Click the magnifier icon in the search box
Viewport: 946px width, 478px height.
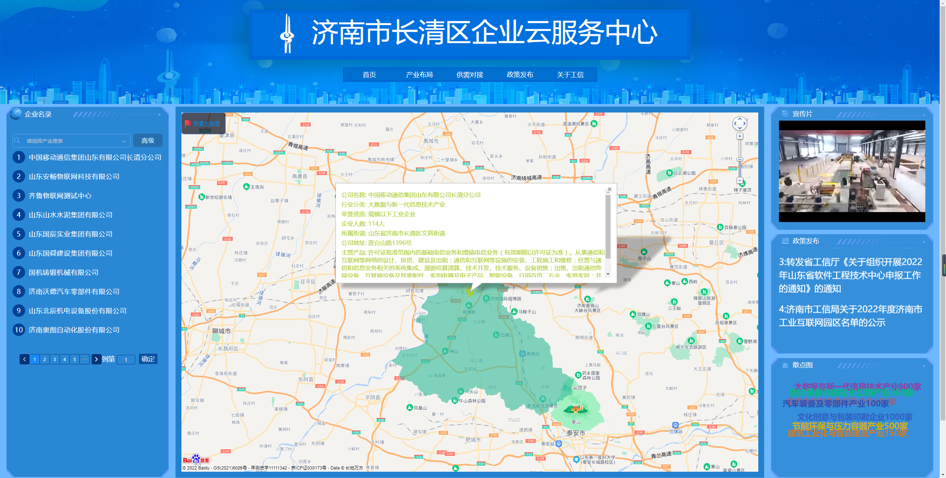click(17, 141)
